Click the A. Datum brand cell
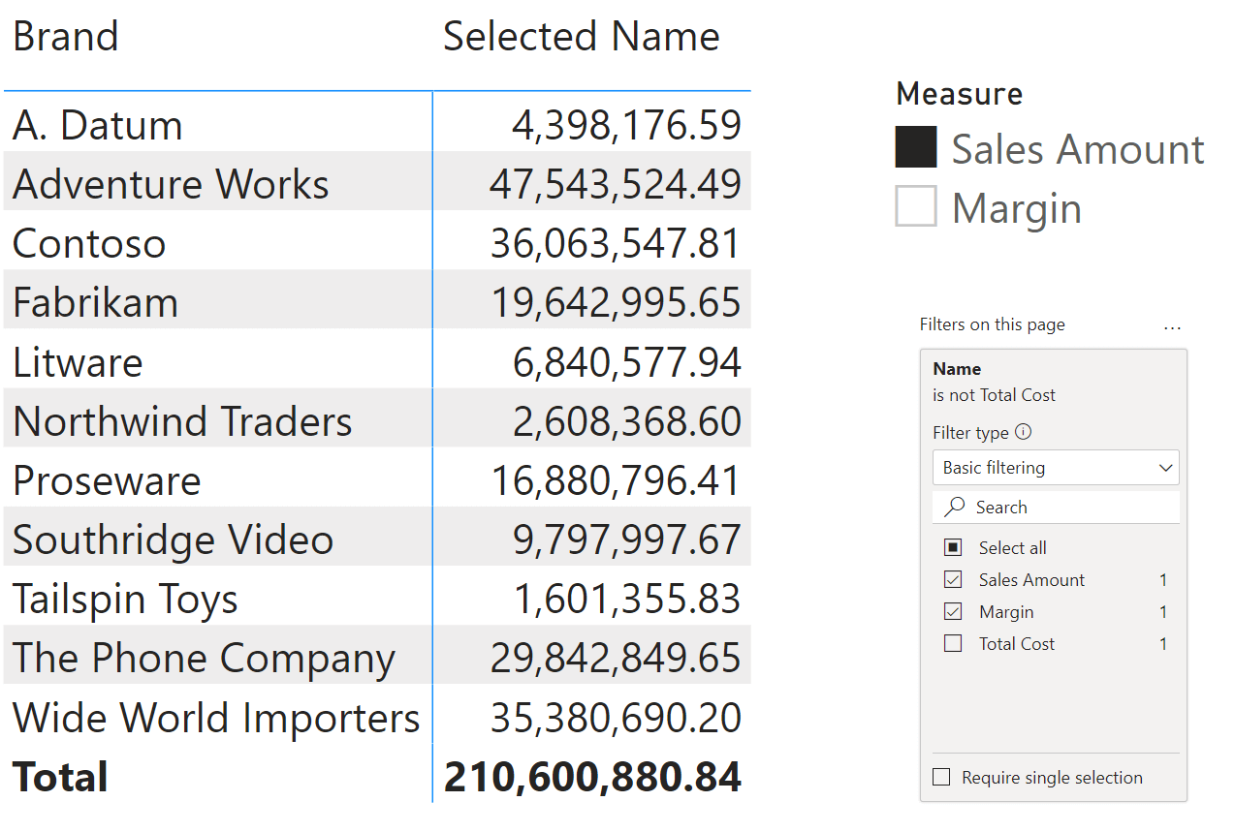 pos(97,125)
